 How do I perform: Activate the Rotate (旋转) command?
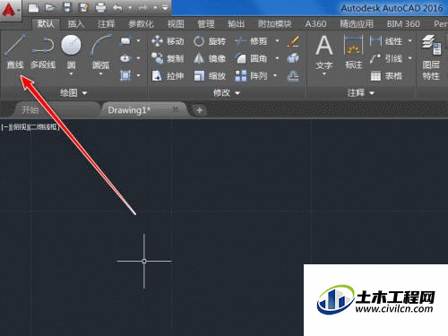tap(210, 41)
